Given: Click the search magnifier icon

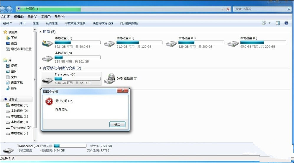Looking at the screenshot, I should (289, 9).
